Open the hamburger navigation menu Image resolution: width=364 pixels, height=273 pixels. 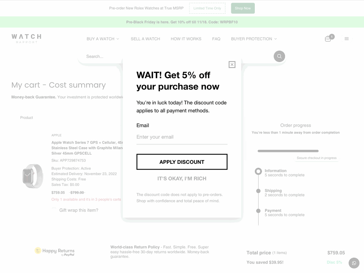(347, 38)
